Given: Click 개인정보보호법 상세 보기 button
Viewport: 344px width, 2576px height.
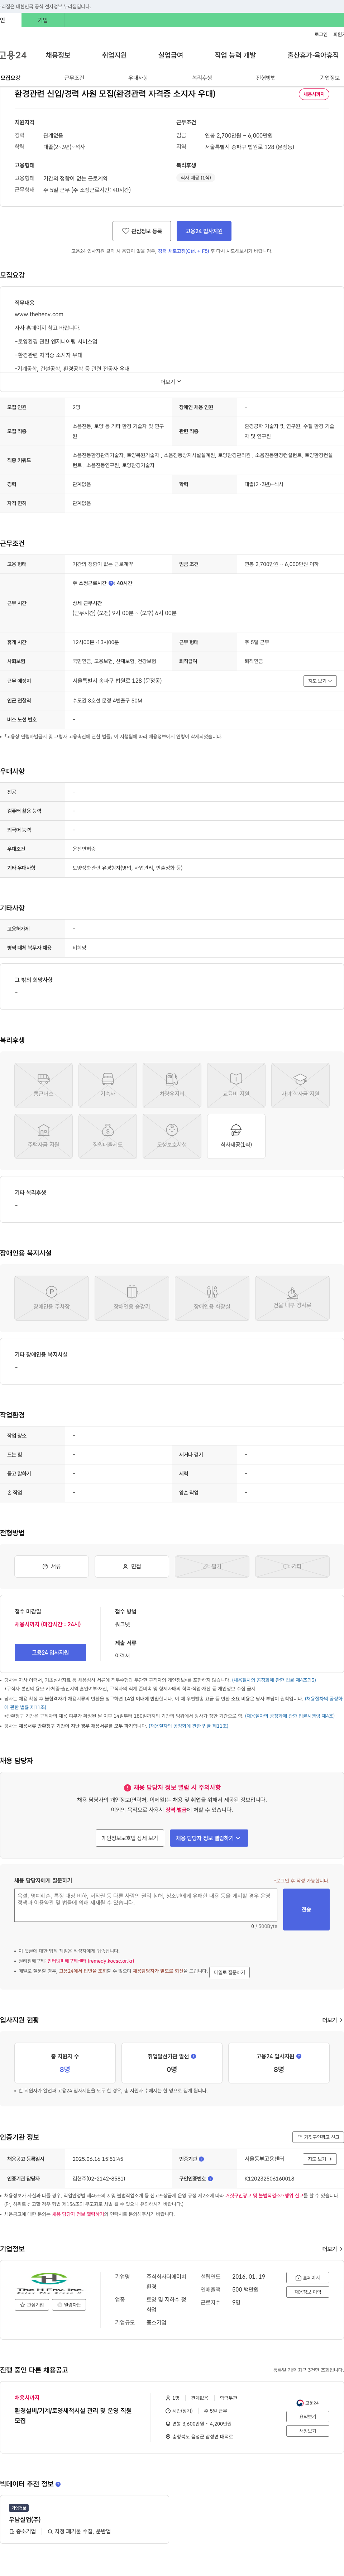Looking at the screenshot, I should coord(130,1838).
